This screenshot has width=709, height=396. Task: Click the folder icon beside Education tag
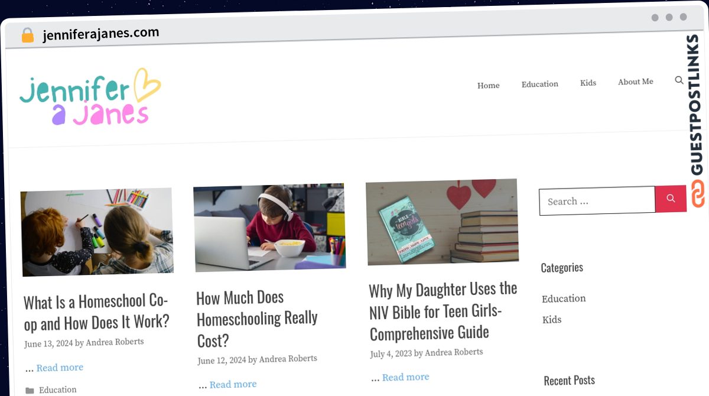30,391
